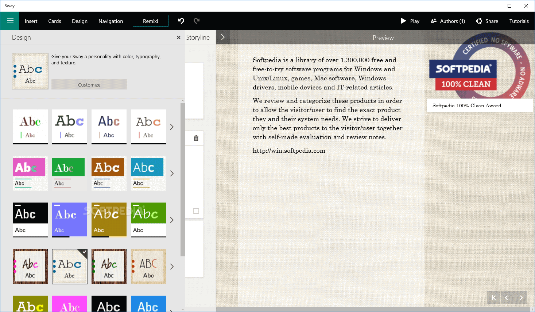Tick the storyline card checkbox
Screen dimensions: 535x312
pos(196,211)
